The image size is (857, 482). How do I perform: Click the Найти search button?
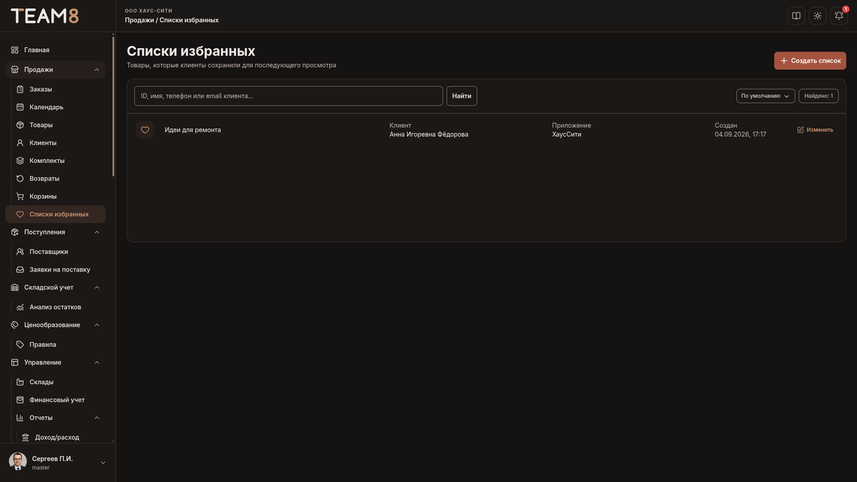[462, 96]
